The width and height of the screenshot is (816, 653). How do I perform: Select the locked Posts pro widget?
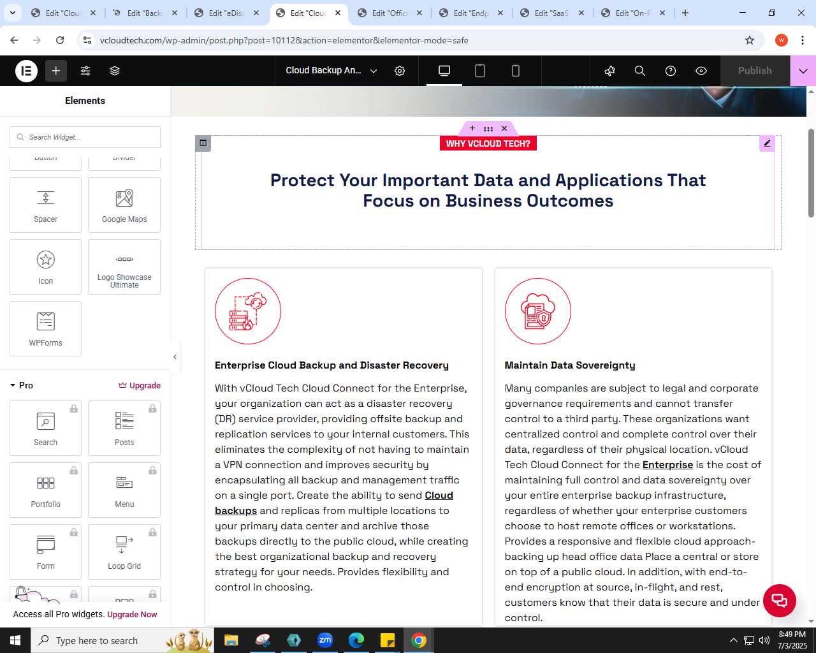pyautogui.click(x=124, y=428)
